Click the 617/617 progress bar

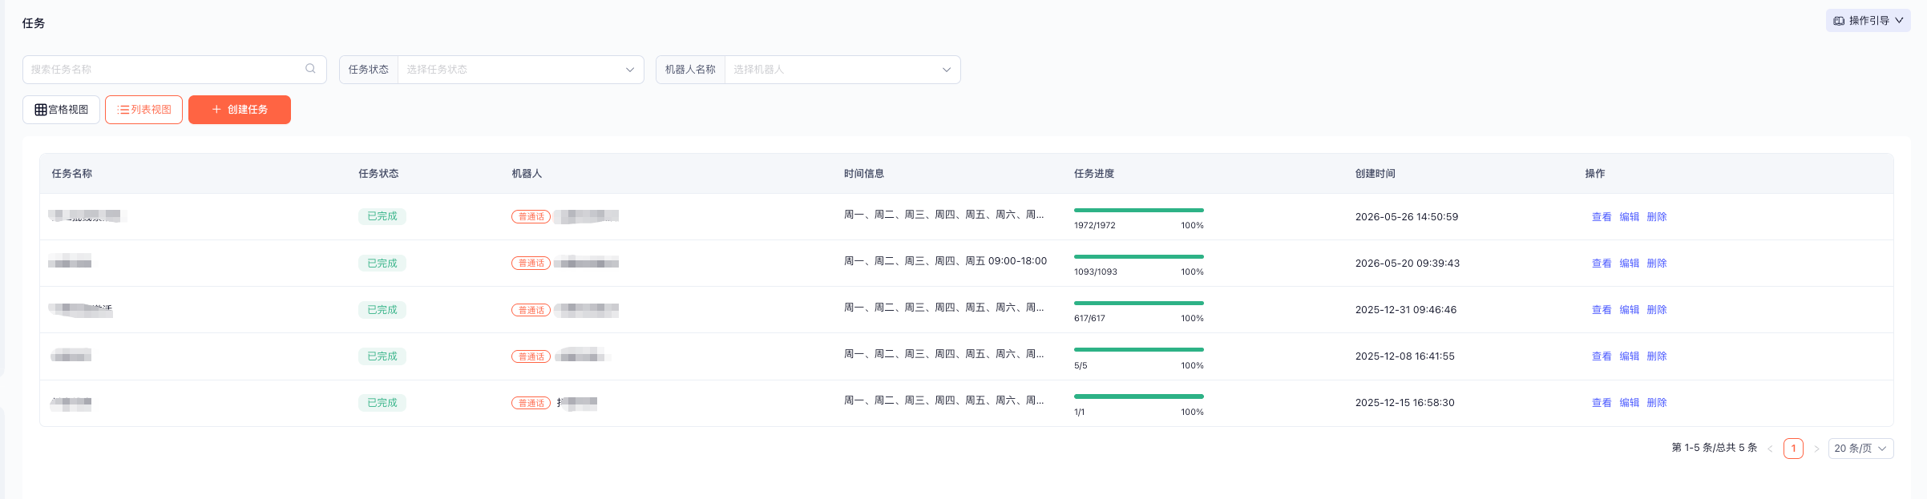pyautogui.click(x=1139, y=303)
